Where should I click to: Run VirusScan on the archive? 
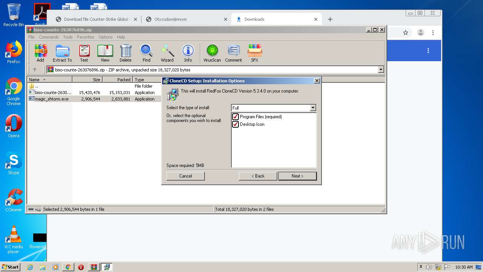pos(212,53)
